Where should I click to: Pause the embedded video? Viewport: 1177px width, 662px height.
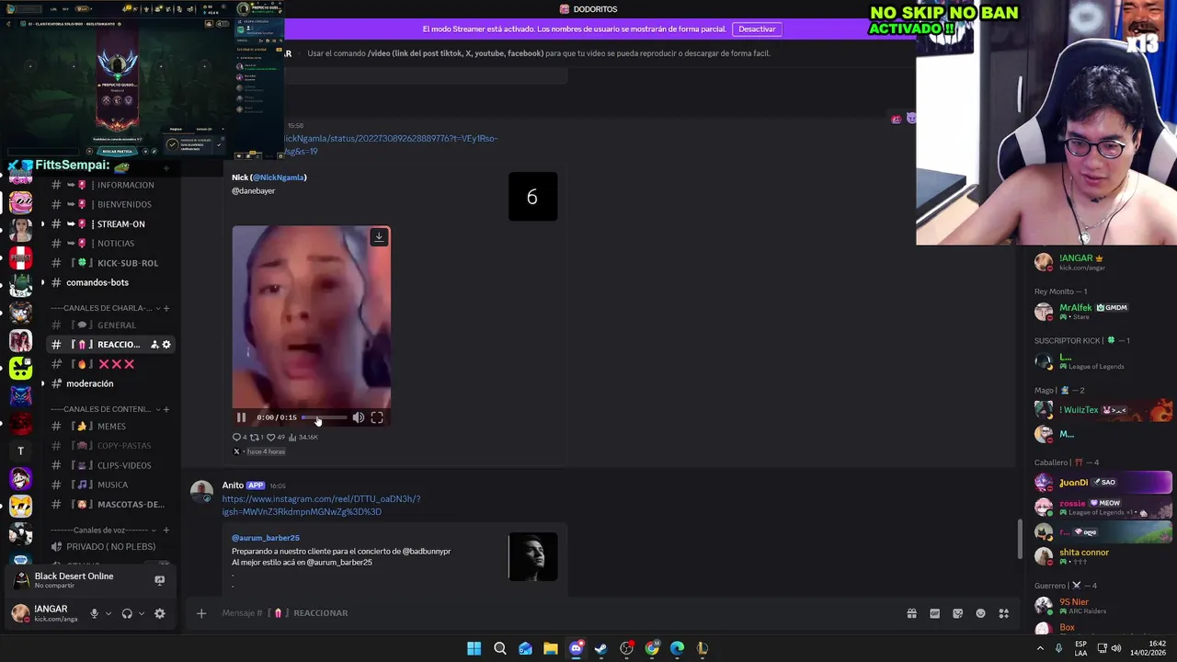tap(242, 417)
